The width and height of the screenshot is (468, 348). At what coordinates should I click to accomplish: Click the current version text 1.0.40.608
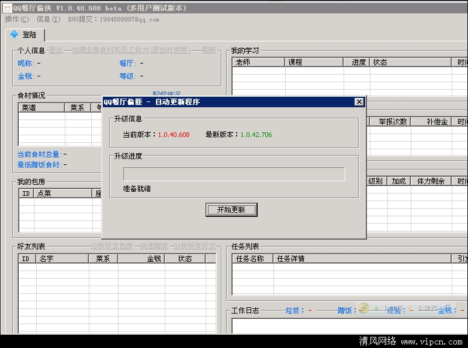[174, 135]
